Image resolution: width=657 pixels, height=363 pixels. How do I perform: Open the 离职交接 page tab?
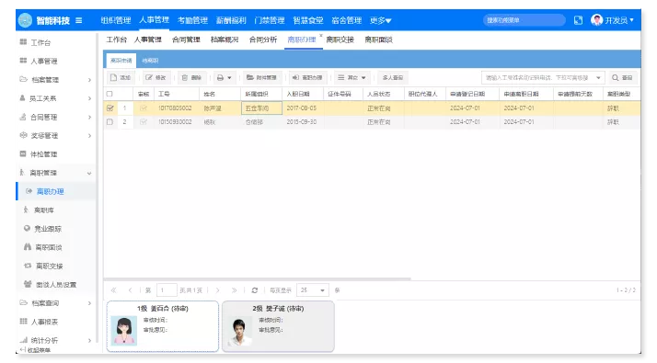(340, 40)
